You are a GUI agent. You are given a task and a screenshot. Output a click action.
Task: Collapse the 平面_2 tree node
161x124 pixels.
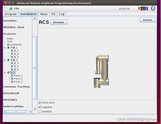tap(5, 60)
